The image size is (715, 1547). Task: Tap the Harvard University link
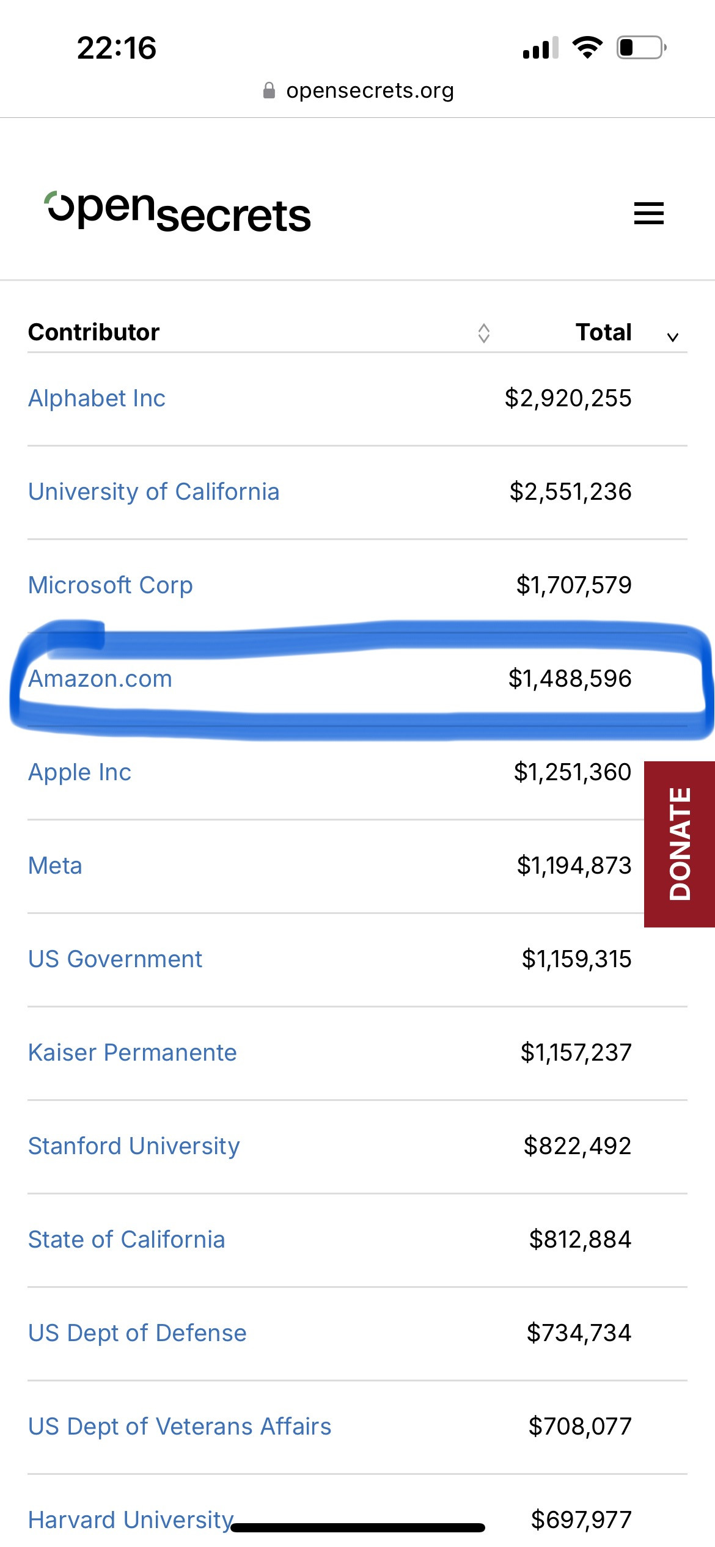(x=131, y=1519)
